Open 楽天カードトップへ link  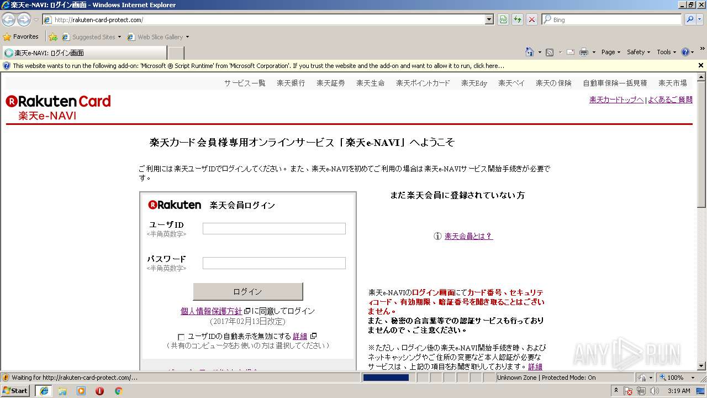point(616,99)
